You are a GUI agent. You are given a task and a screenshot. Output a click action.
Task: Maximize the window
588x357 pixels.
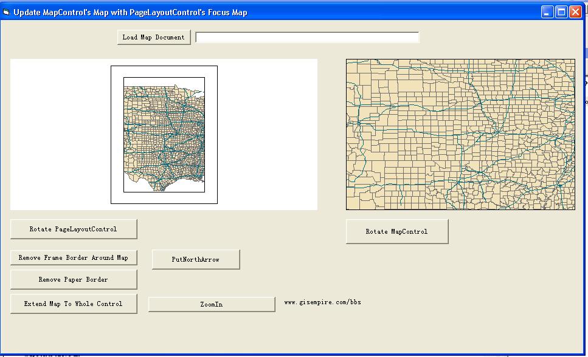pos(561,12)
